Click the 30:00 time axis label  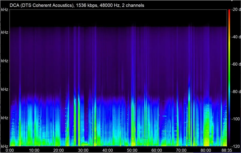[x=83, y=150]
